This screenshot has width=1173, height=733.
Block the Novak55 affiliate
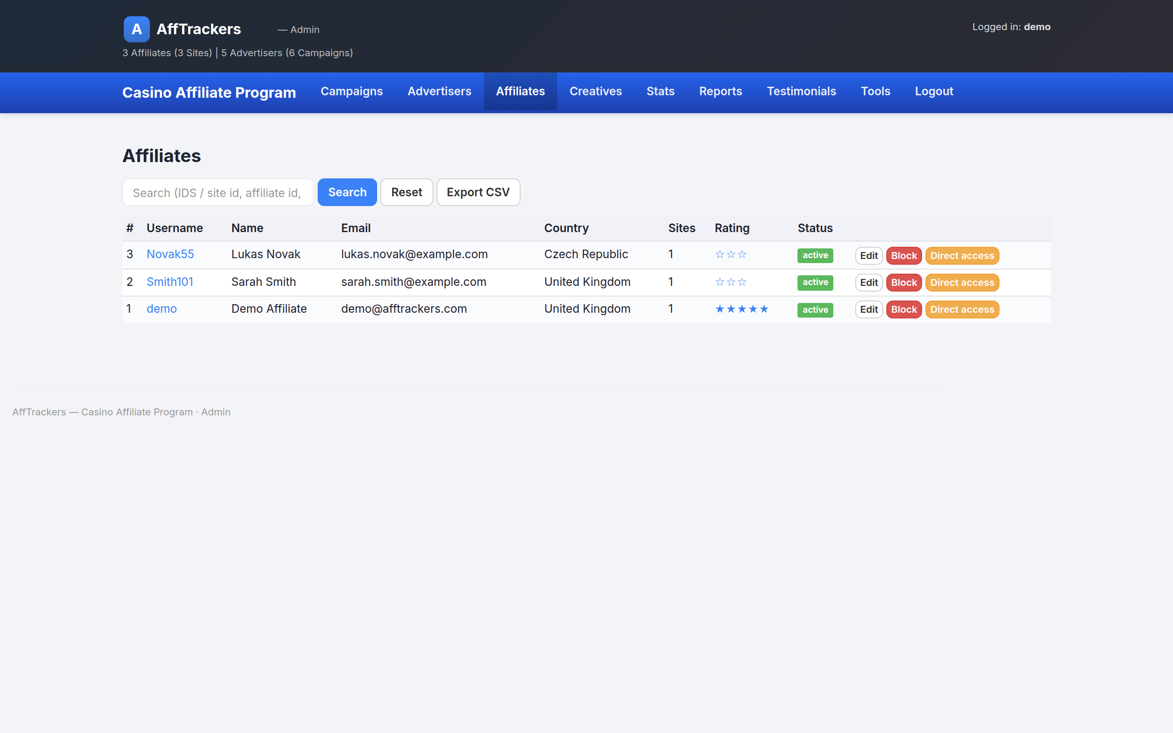pyautogui.click(x=904, y=255)
